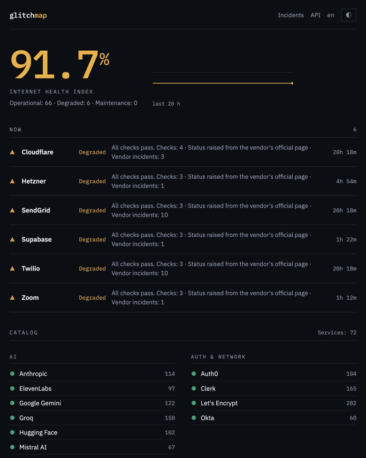Click the 'last 20 h' label
This screenshot has width=366, height=458.
tap(166, 104)
